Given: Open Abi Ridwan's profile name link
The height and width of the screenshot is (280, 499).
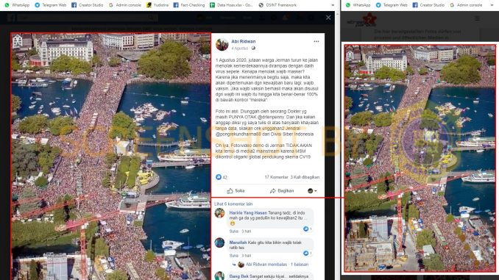Looking at the screenshot, I should pos(244,41).
